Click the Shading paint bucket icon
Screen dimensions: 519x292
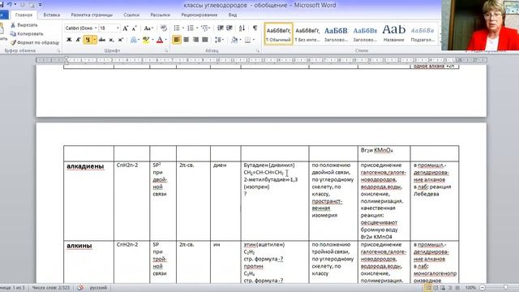click(x=234, y=40)
